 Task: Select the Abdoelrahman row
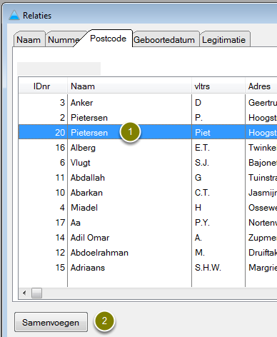(x=148, y=253)
